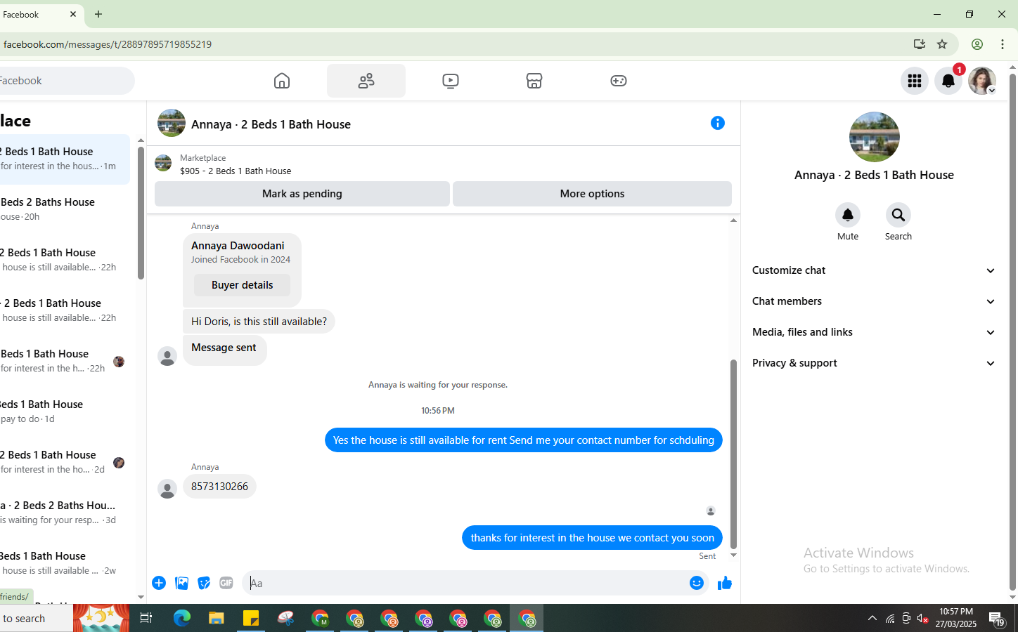Go to the Facebook Home tab
The height and width of the screenshot is (632, 1018).
[x=282, y=81]
